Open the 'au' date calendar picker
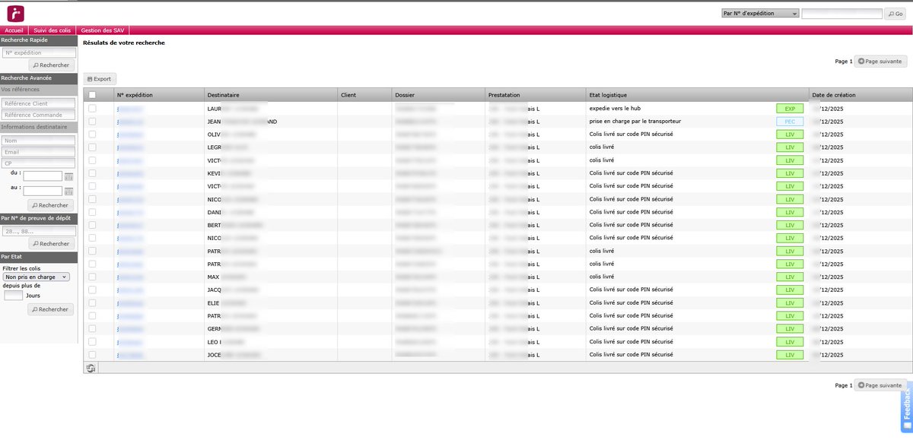The height and width of the screenshot is (440, 913). (x=68, y=191)
